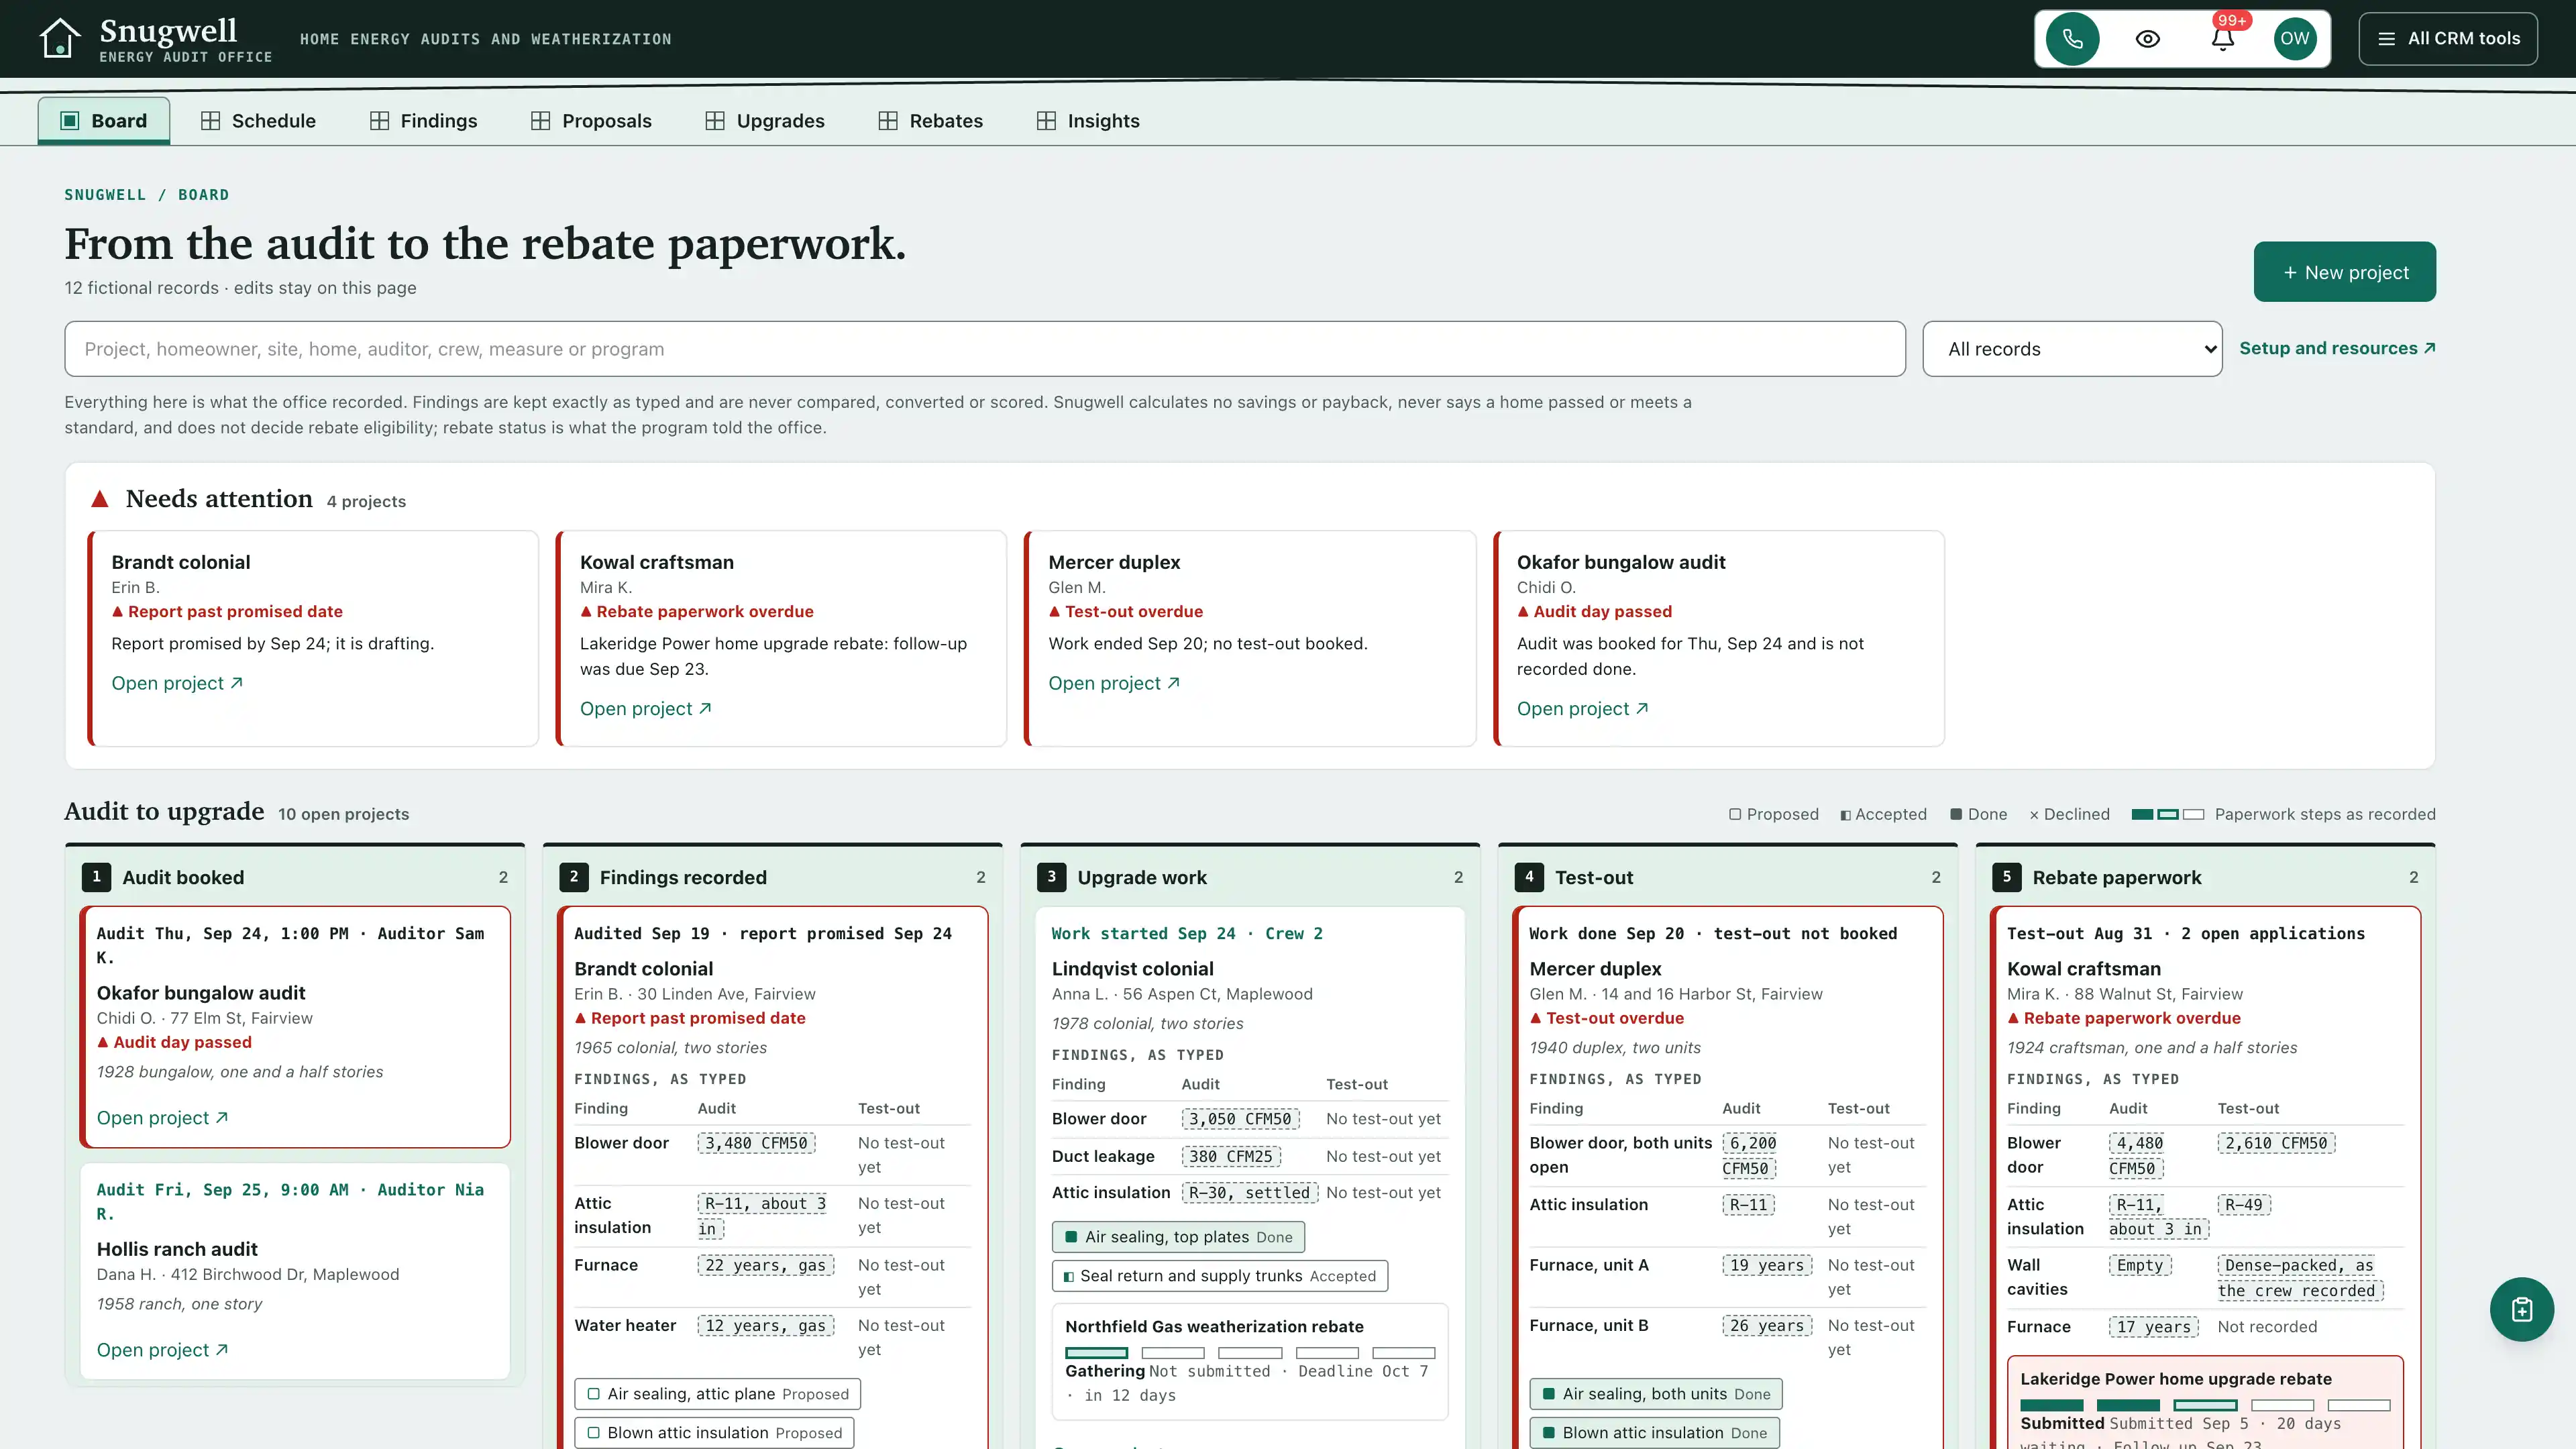Open project link in Okafor bungalow audit board card
Viewport: 2576px width, 1449px height.
point(162,1118)
